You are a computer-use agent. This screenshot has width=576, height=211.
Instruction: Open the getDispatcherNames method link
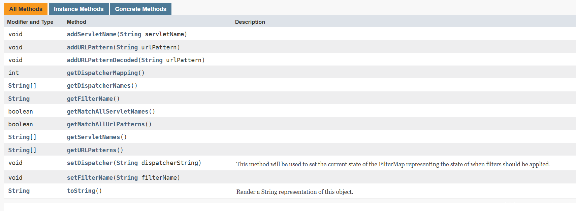click(x=98, y=86)
